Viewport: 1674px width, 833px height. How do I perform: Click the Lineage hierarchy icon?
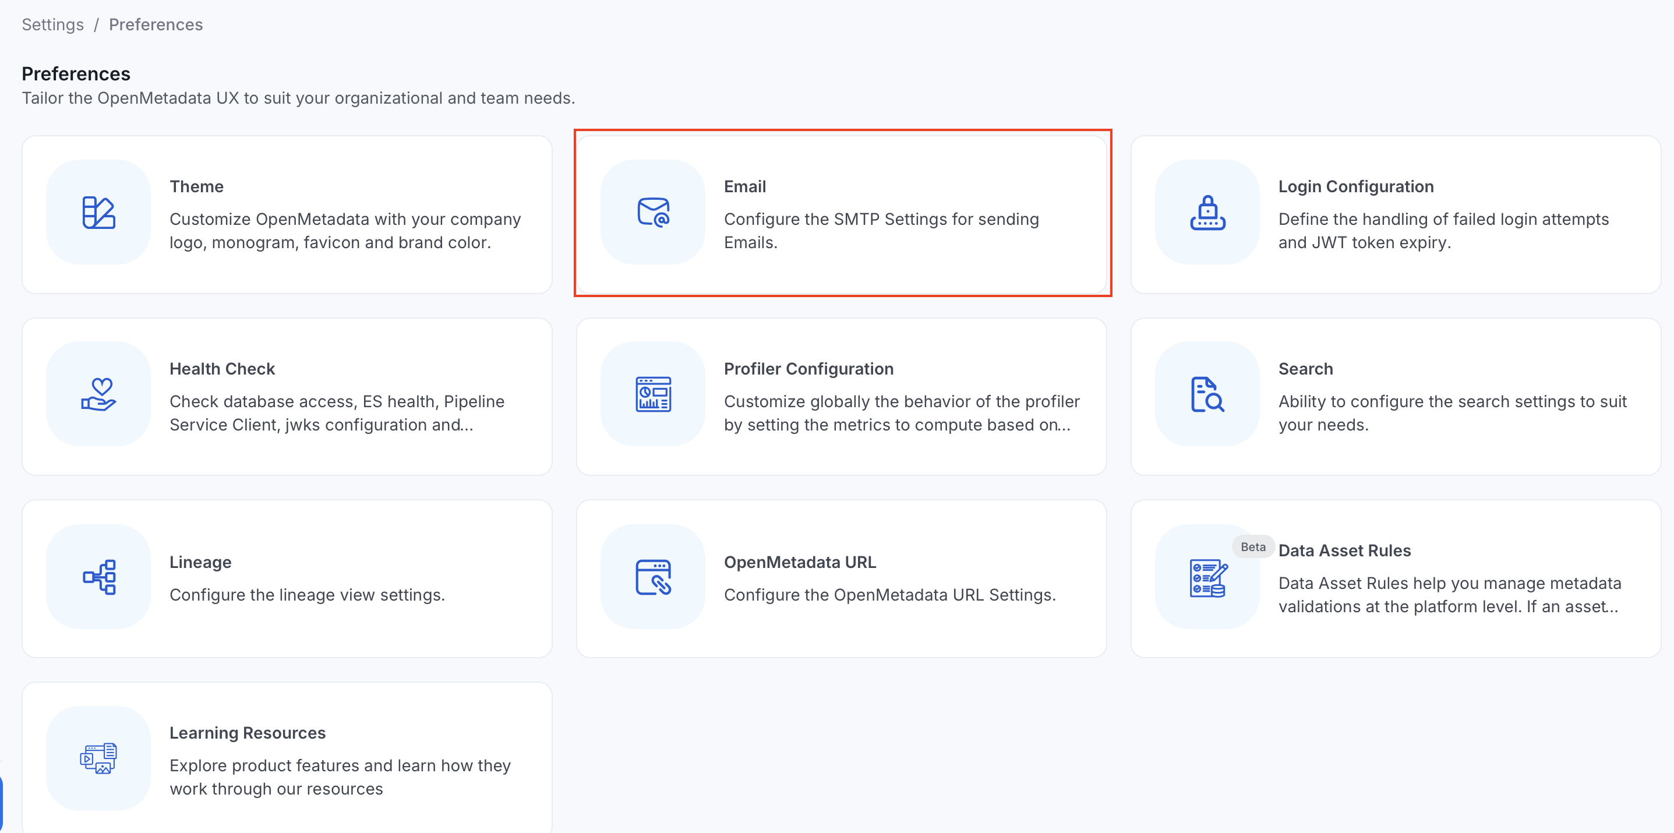click(x=99, y=577)
